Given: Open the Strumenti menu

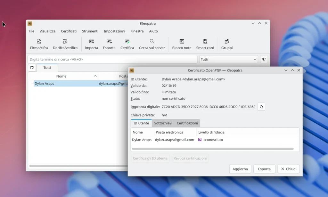Looking at the screenshot, I should tap(90, 31).
